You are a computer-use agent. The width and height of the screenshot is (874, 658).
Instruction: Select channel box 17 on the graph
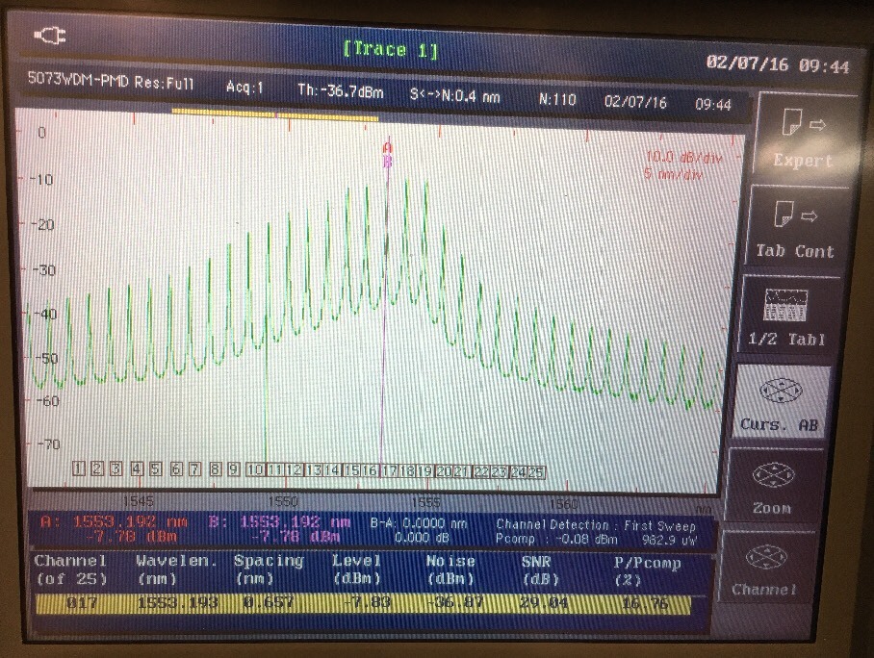click(389, 470)
